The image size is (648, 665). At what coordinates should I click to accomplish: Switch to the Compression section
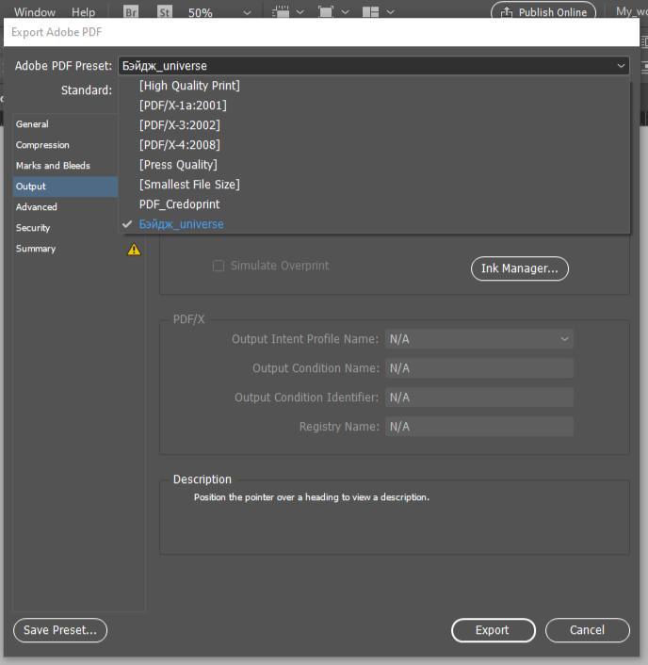click(x=42, y=145)
